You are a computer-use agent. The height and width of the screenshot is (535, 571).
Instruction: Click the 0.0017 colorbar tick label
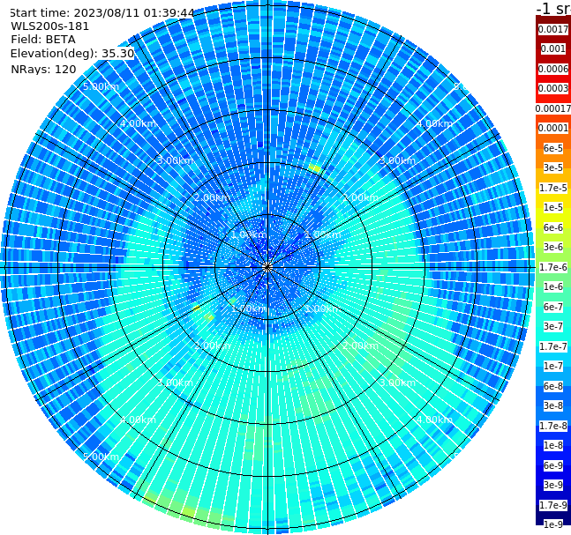coord(553,29)
